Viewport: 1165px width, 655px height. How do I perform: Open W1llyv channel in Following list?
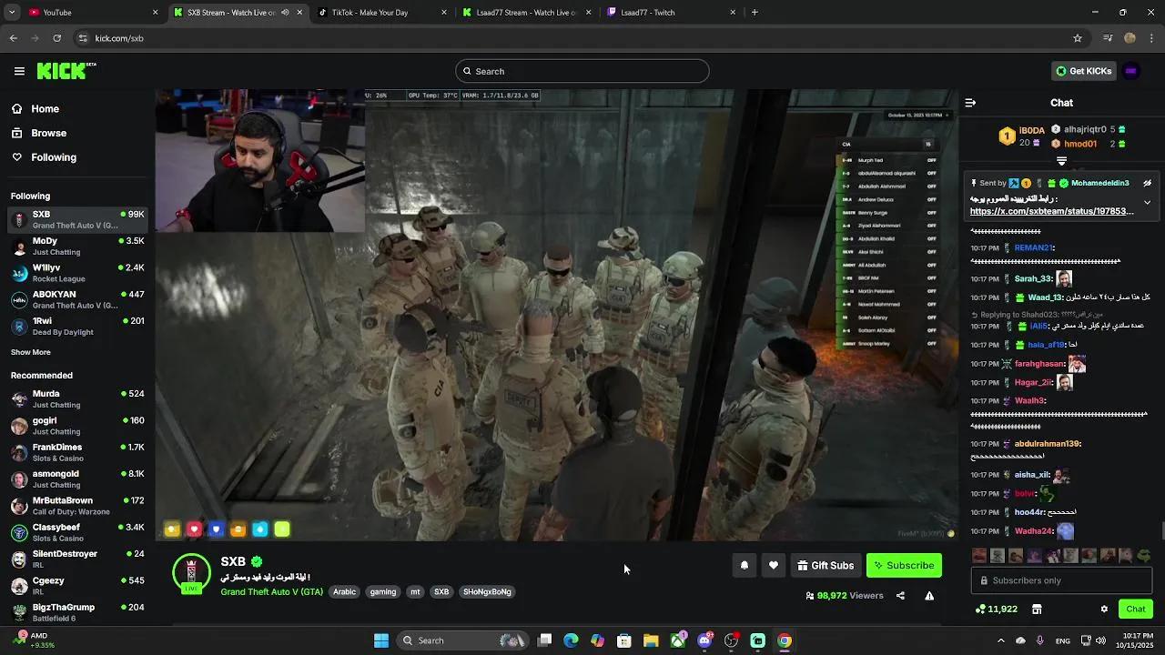point(77,273)
